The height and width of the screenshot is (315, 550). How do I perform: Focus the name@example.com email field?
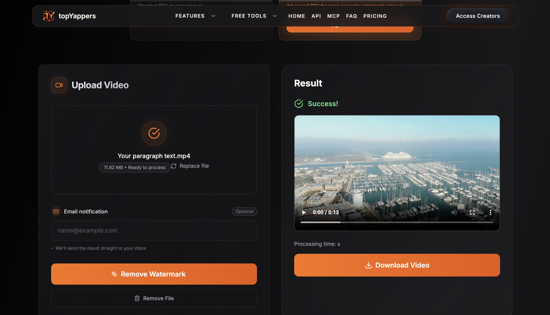154,230
